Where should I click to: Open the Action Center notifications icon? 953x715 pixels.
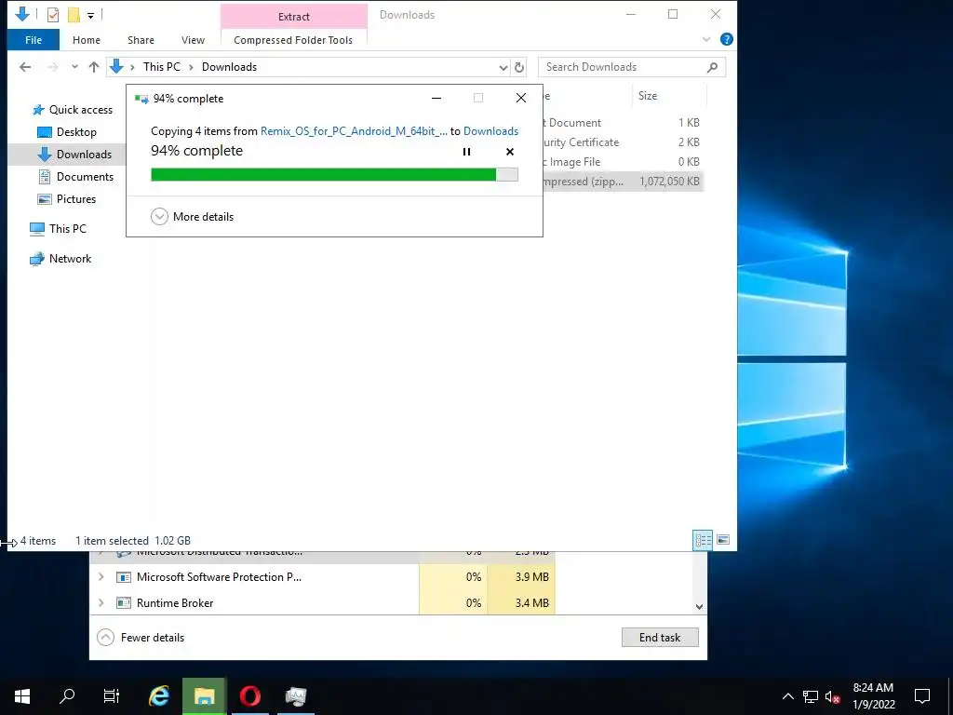click(x=922, y=696)
